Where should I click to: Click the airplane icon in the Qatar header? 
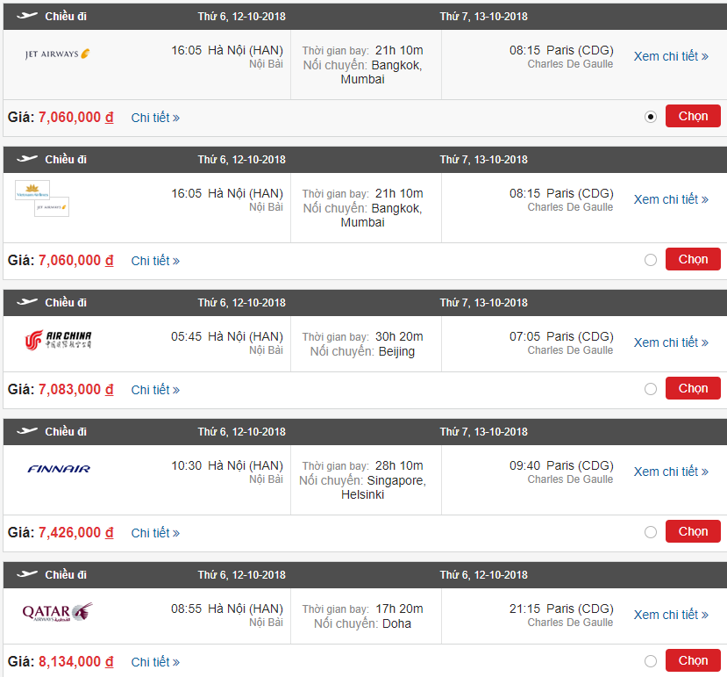(27, 574)
